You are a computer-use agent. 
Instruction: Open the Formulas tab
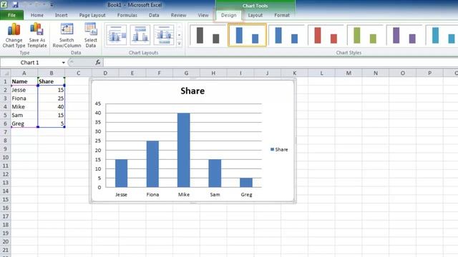tap(127, 15)
